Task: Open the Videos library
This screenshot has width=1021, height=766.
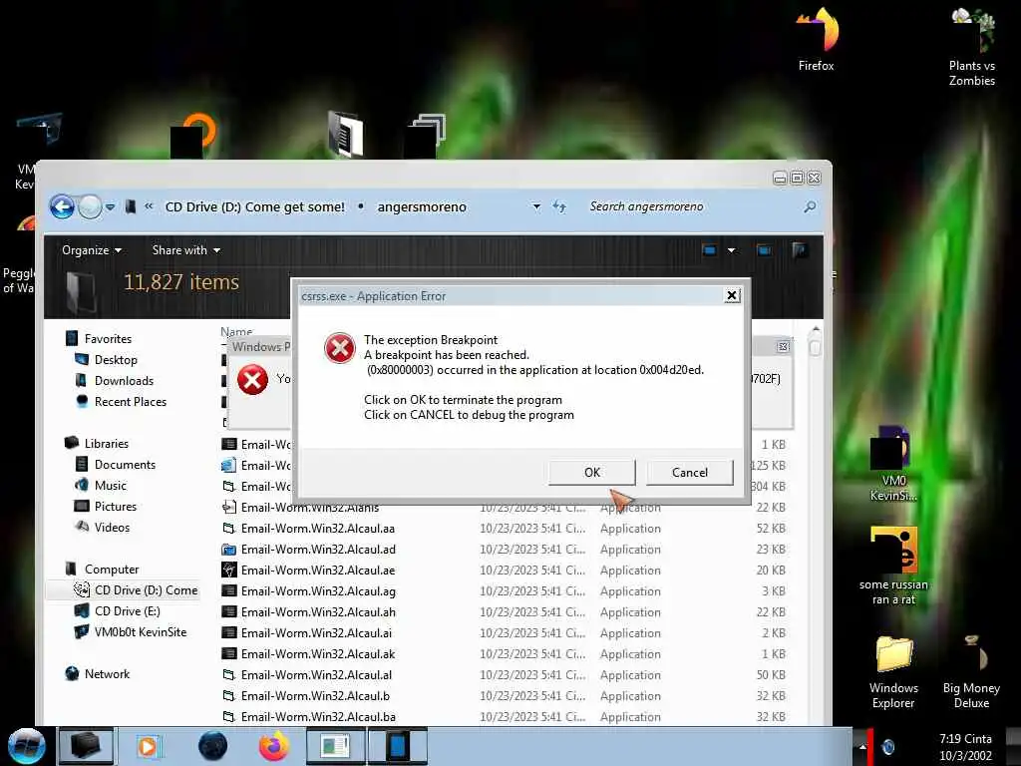Action: (103, 527)
